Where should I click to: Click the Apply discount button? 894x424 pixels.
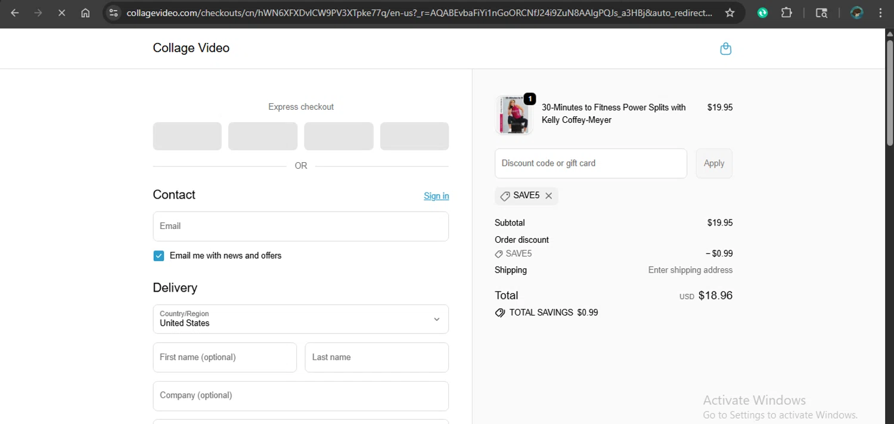(x=714, y=163)
